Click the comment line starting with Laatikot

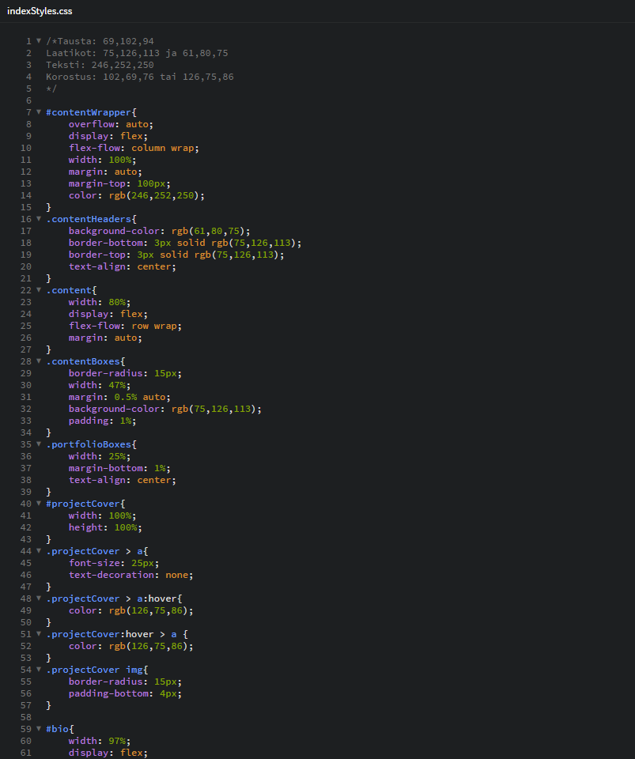[x=137, y=53]
